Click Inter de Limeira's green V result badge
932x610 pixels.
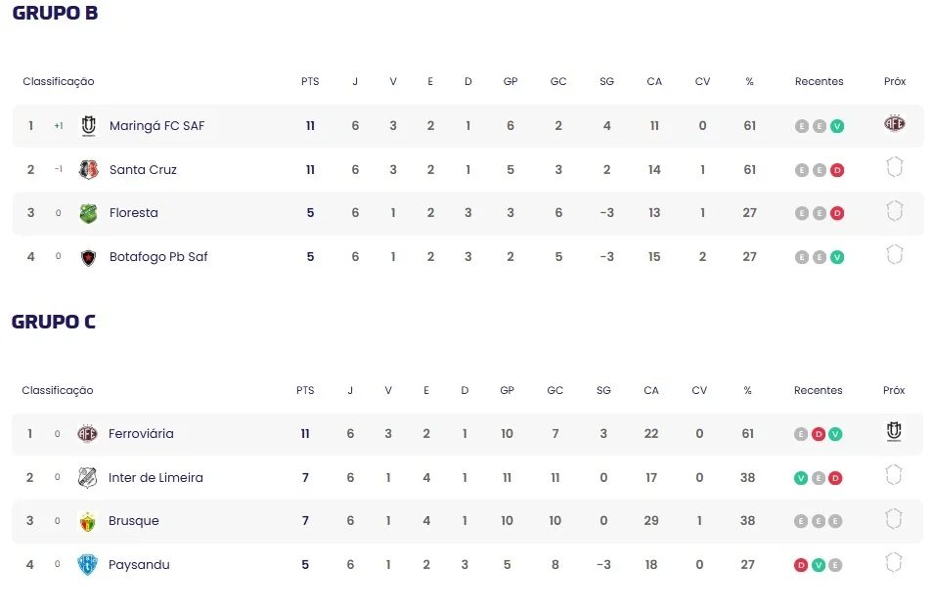click(x=801, y=478)
